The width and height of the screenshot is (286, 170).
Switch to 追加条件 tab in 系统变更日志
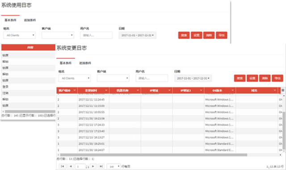click(85, 63)
